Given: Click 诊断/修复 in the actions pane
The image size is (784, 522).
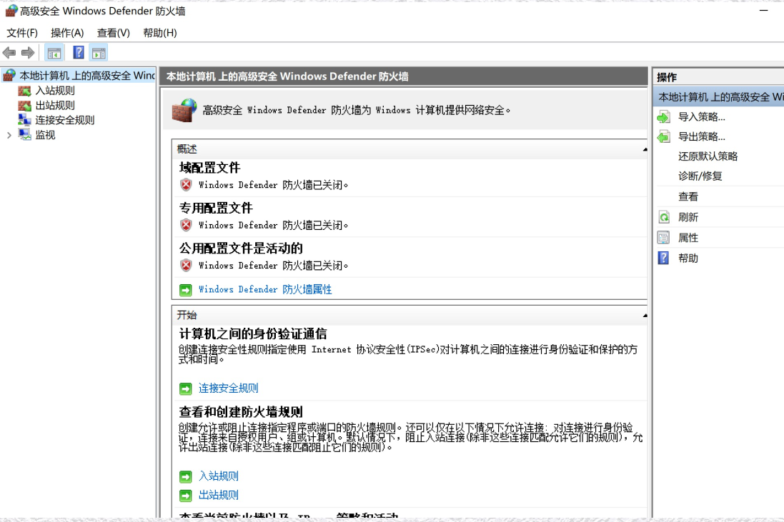Looking at the screenshot, I should (x=700, y=176).
